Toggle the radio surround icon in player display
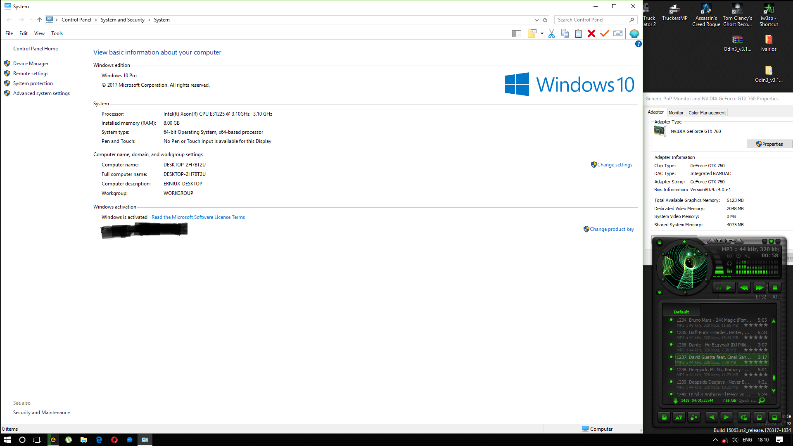Image resolution: width=793 pixels, height=446 pixels. 729,256
